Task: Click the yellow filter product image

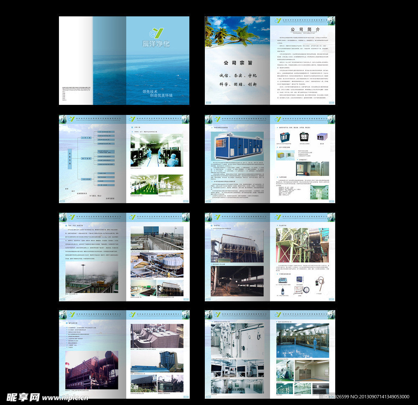Action: coord(282,155)
